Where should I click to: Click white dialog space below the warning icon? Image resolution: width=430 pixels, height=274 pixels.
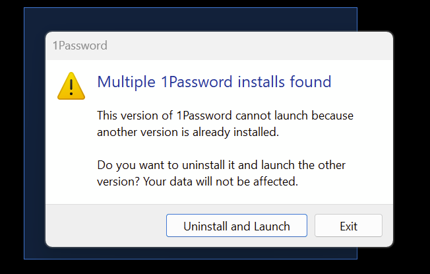coord(71,152)
